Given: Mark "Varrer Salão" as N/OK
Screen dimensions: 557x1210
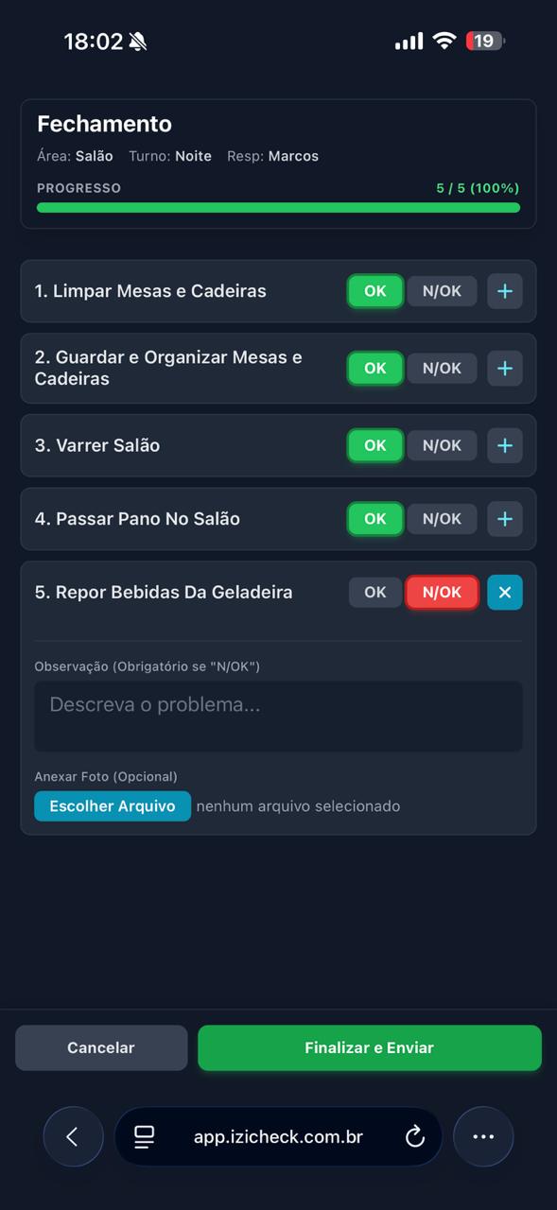Looking at the screenshot, I should coord(442,445).
